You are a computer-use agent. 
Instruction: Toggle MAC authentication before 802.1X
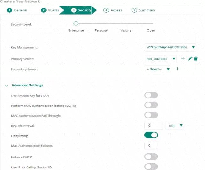(x=151, y=105)
